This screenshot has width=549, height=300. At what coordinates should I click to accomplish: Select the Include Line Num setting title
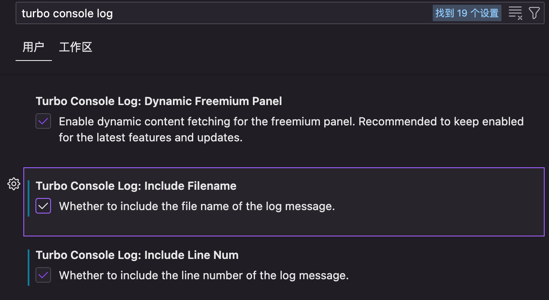(137, 255)
